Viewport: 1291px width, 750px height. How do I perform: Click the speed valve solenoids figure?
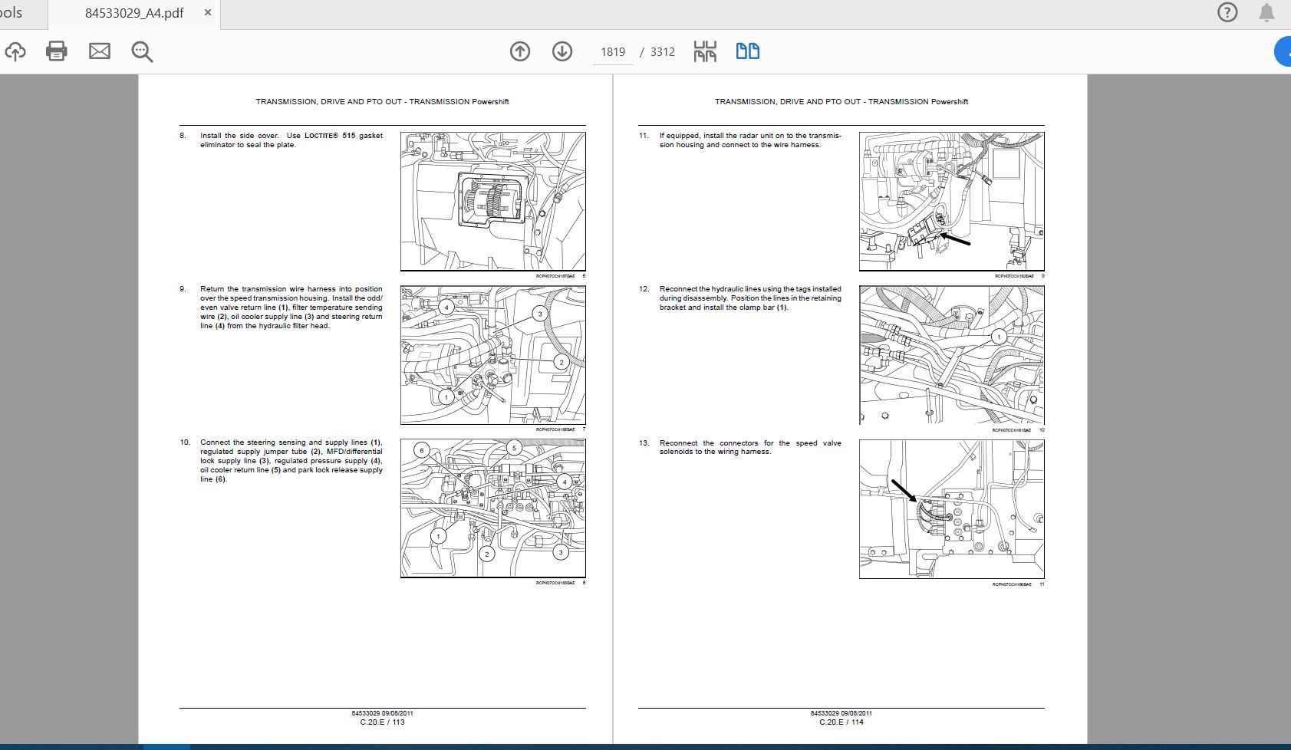coord(951,509)
